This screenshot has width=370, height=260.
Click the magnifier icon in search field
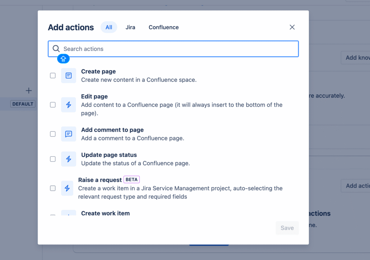[56, 49]
